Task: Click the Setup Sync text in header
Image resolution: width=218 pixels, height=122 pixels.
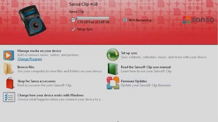Action: 85,29
